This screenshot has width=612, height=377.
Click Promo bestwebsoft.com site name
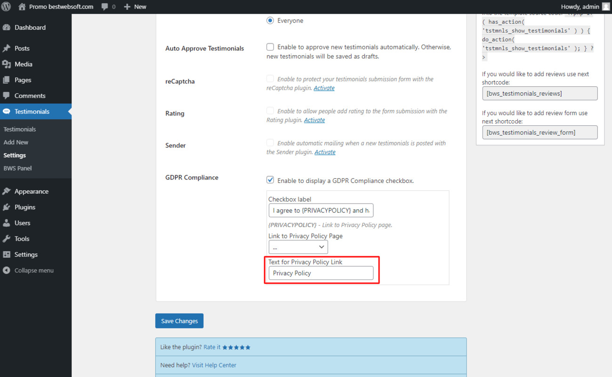pyautogui.click(x=61, y=7)
